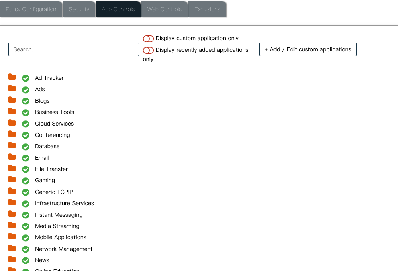This screenshot has width=398, height=271.
Task: Click Add / Edit custom applications button
Action: (x=308, y=49)
